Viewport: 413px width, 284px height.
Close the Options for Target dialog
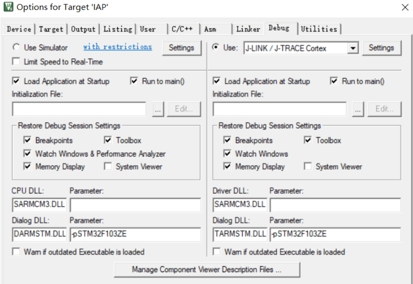click(x=405, y=7)
